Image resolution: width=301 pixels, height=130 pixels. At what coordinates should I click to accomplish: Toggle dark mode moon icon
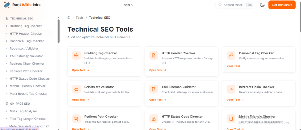coord(262,5)
